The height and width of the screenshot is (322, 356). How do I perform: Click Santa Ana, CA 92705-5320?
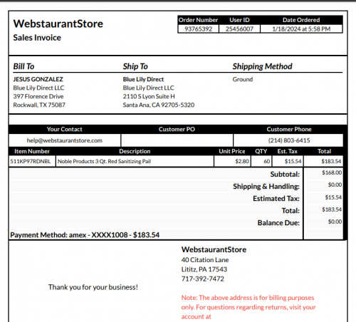[159, 105]
